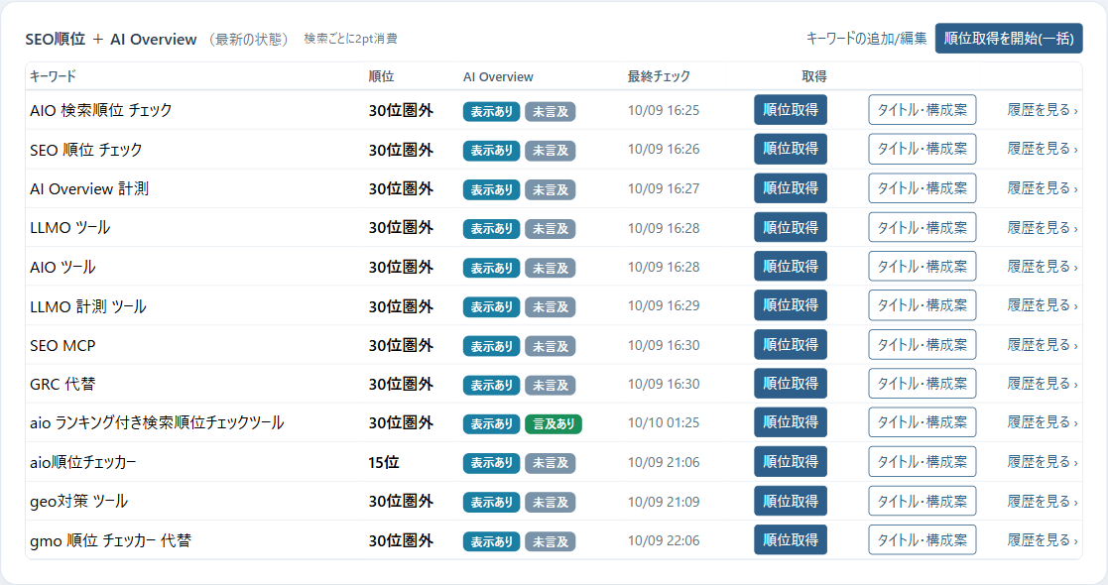Click 順位取得 for SEO 順位 チェック
The width and height of the screenshot is (1108, 585).
coord(790,149)
